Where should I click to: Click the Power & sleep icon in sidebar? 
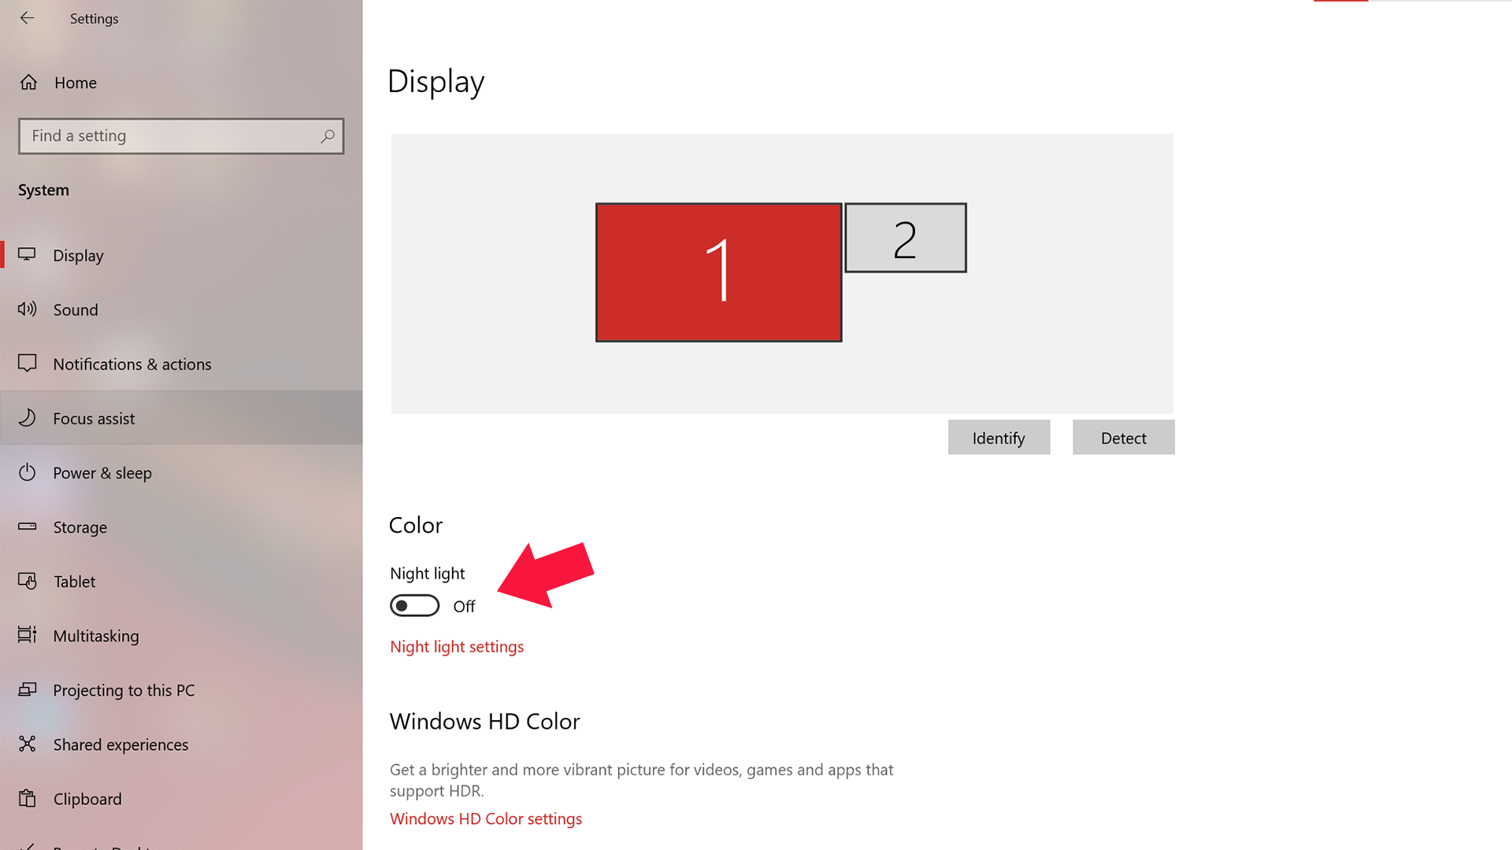pos(28,472)
